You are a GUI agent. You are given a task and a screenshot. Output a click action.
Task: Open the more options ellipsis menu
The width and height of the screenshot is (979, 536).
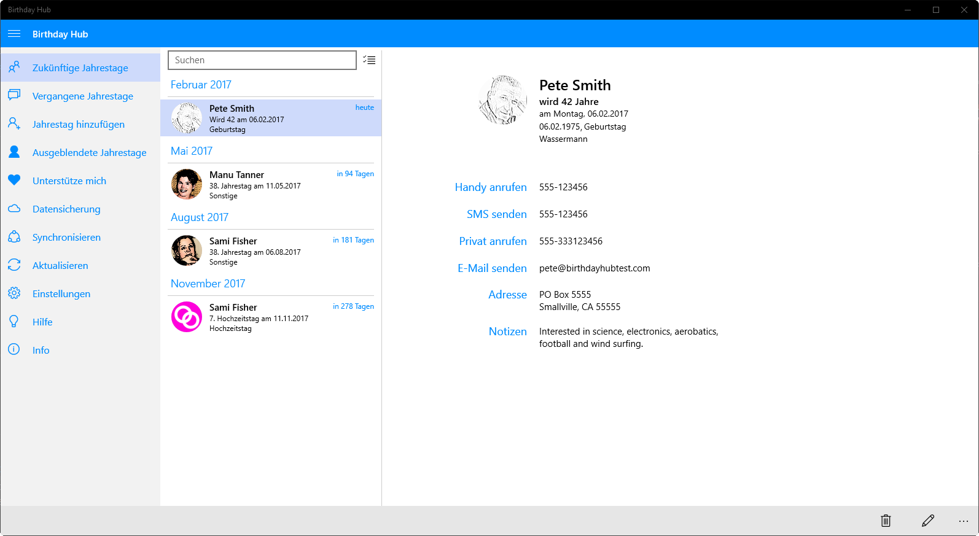(x=963, y=521)
